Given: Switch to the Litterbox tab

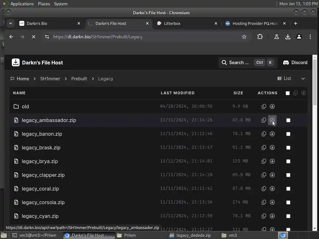Looking at the screenshot, I should 187,23.
